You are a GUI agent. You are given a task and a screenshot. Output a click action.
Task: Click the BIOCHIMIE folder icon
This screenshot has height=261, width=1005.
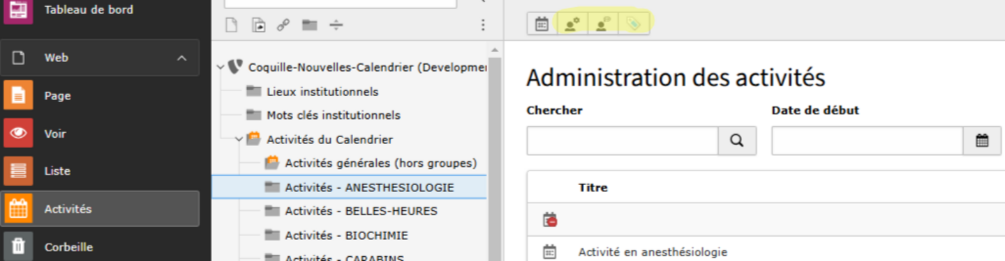coord(271,235)
